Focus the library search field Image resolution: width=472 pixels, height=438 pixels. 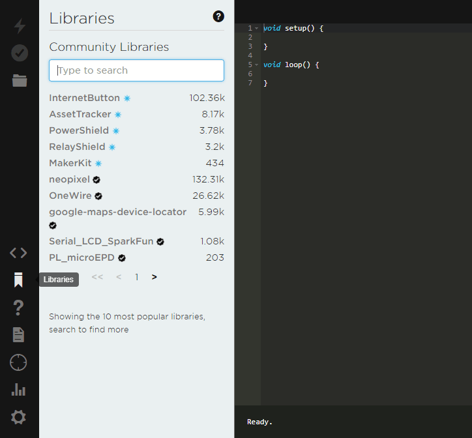pos(136,70)
